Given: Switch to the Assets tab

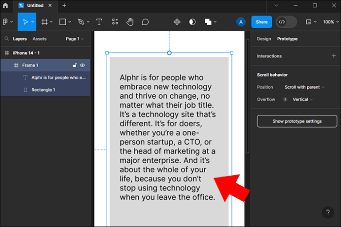Looking at the screenshot, I should 40,39.
